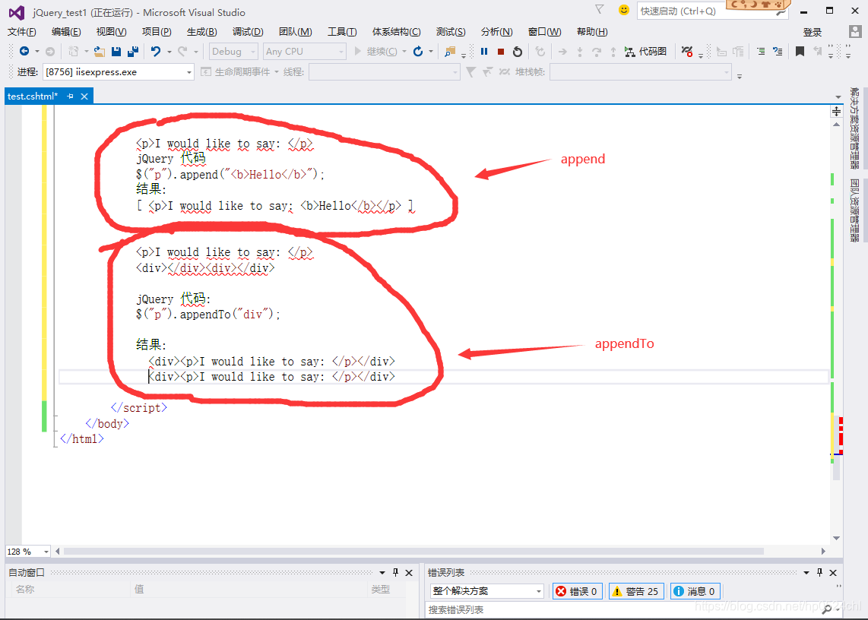
Task: Open the 文件(F) menu
Action: (x=22, y=32)
